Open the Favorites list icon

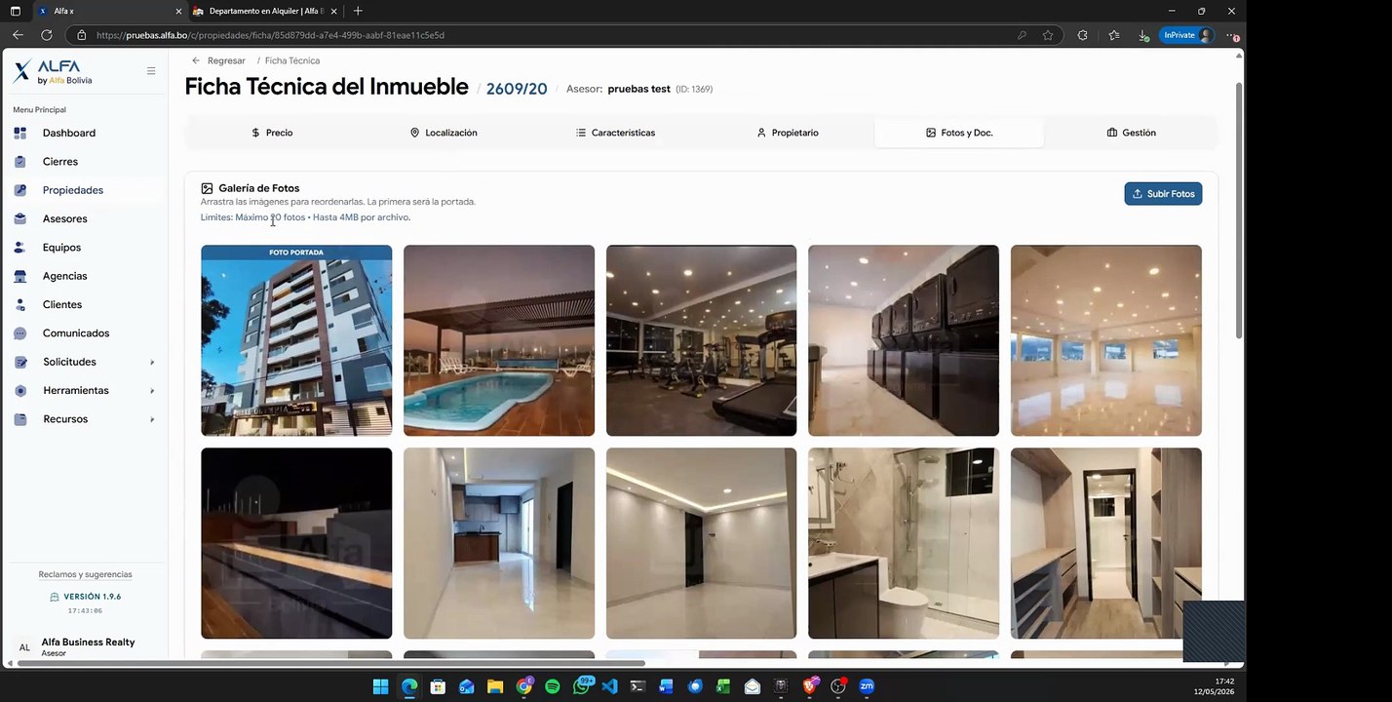[x=1114, y=35]
